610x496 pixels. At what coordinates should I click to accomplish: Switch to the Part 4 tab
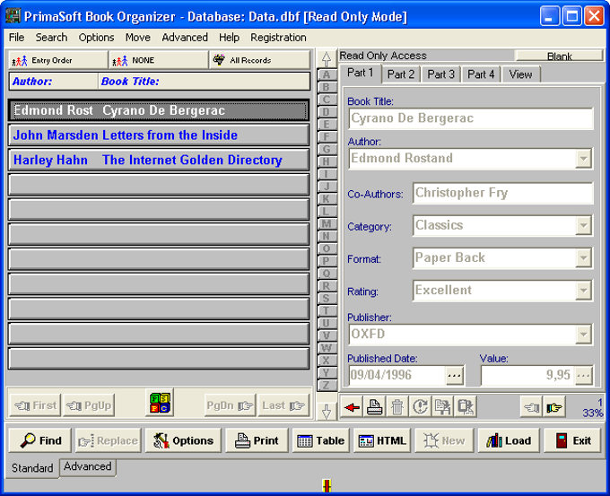[x=481, y=74]
